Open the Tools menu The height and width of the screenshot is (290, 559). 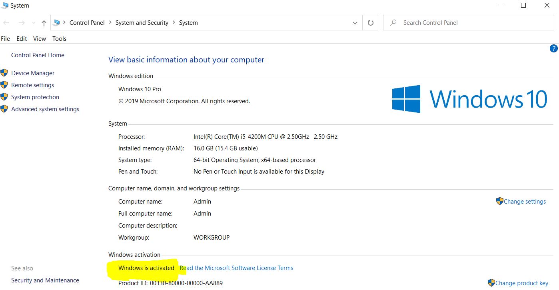(60, 39)
